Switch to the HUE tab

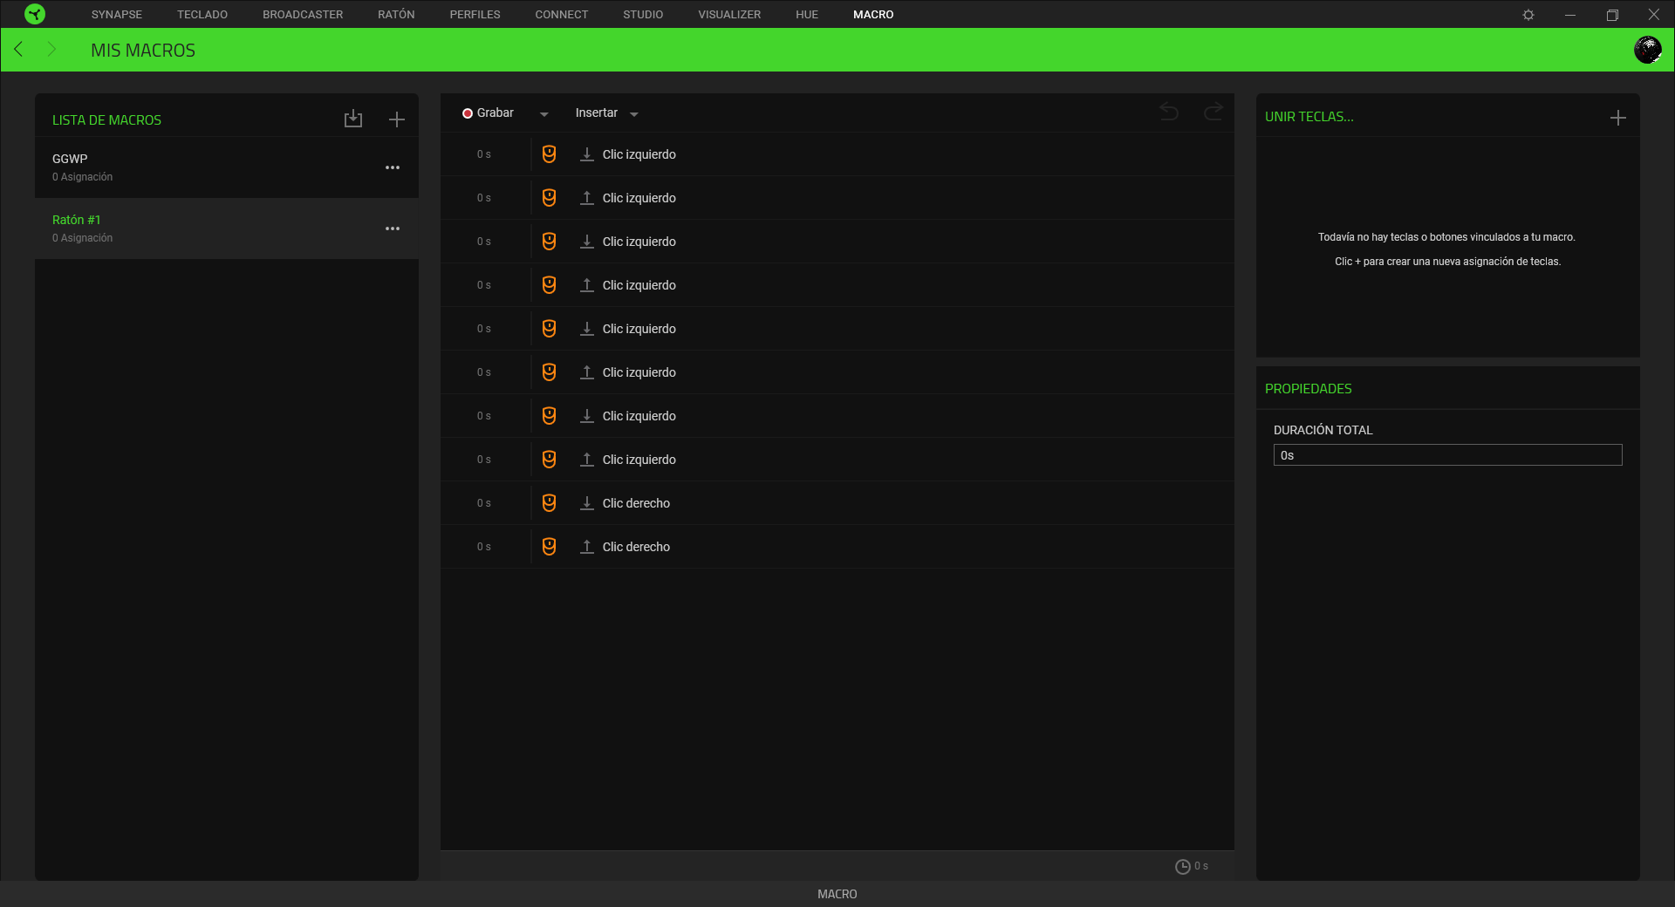[807, 15]
